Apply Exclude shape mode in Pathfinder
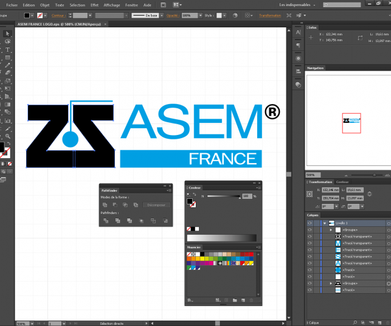Screen dimensions: 391x326 pos(136,205)
